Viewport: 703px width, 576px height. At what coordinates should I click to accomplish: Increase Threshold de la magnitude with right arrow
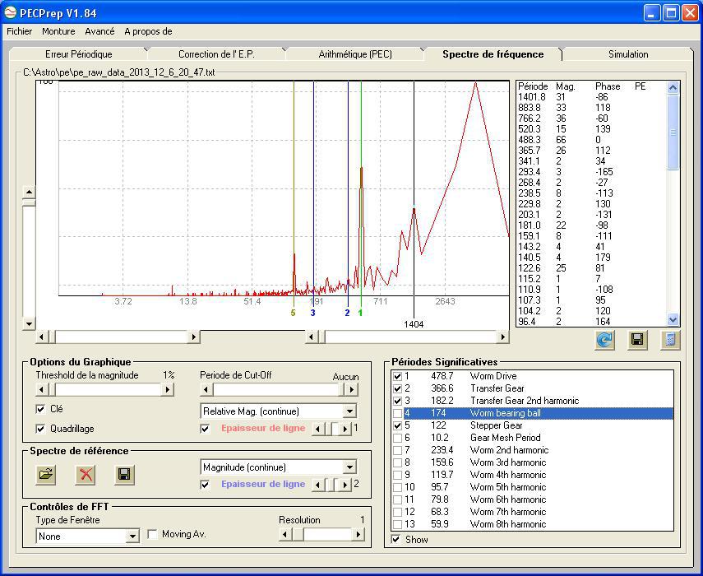coord(167,389)
